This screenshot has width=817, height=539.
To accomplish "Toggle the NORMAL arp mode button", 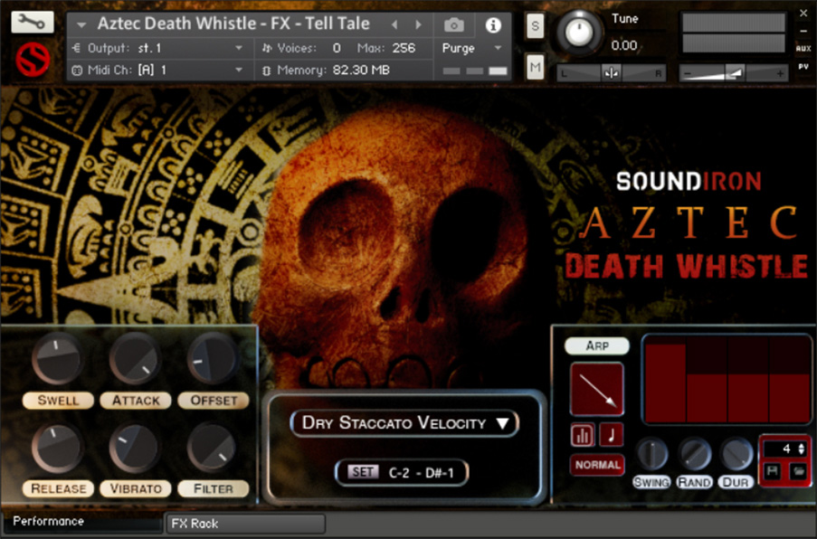I will coord(597,465).
